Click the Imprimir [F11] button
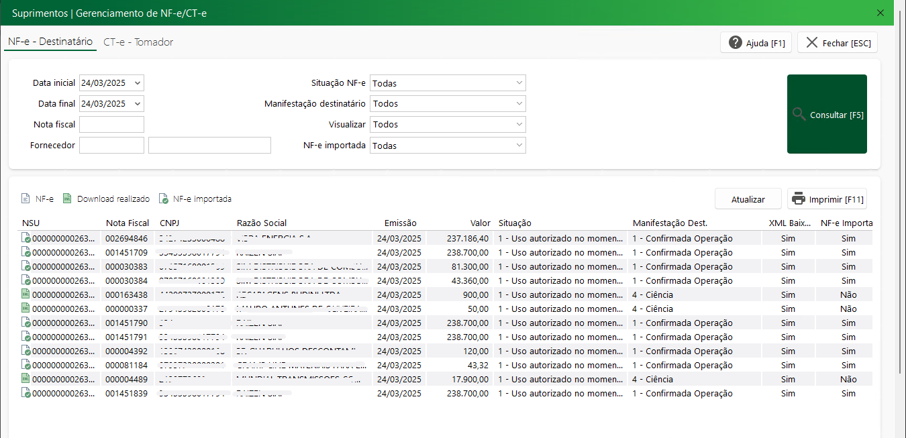The image size is (906, 438). coord(827,199)
